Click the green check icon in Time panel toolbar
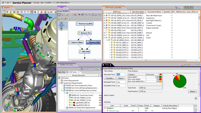Screen dimensions: 201x113 click(x=189, y=65)
